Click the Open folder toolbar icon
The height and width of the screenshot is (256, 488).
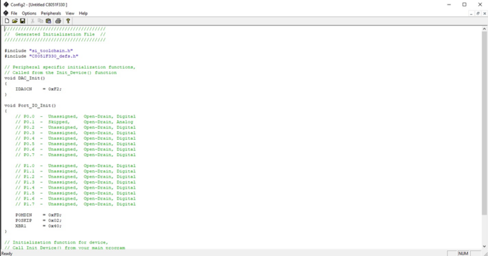(15, 21)
